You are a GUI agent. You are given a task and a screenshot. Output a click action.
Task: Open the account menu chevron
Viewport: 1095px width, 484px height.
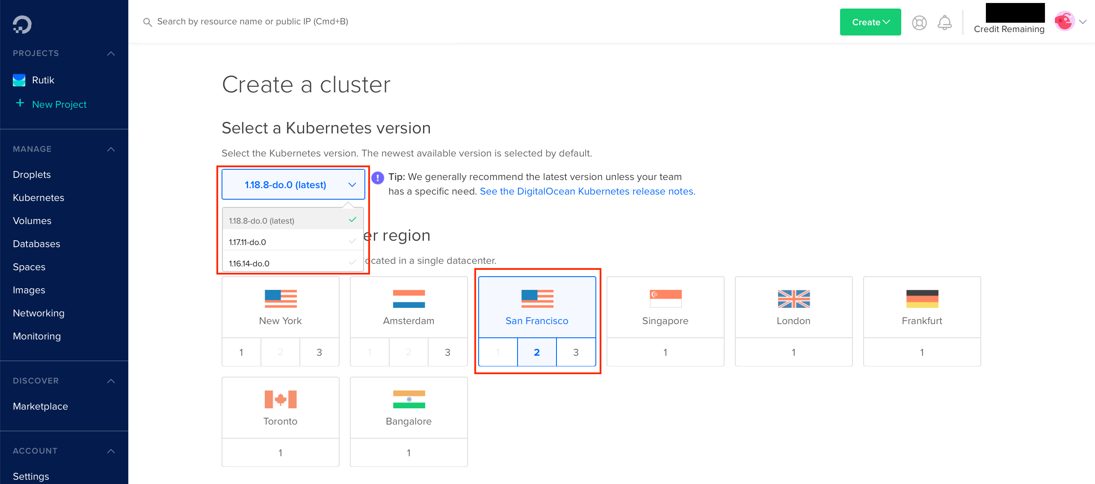point(1083,22)
